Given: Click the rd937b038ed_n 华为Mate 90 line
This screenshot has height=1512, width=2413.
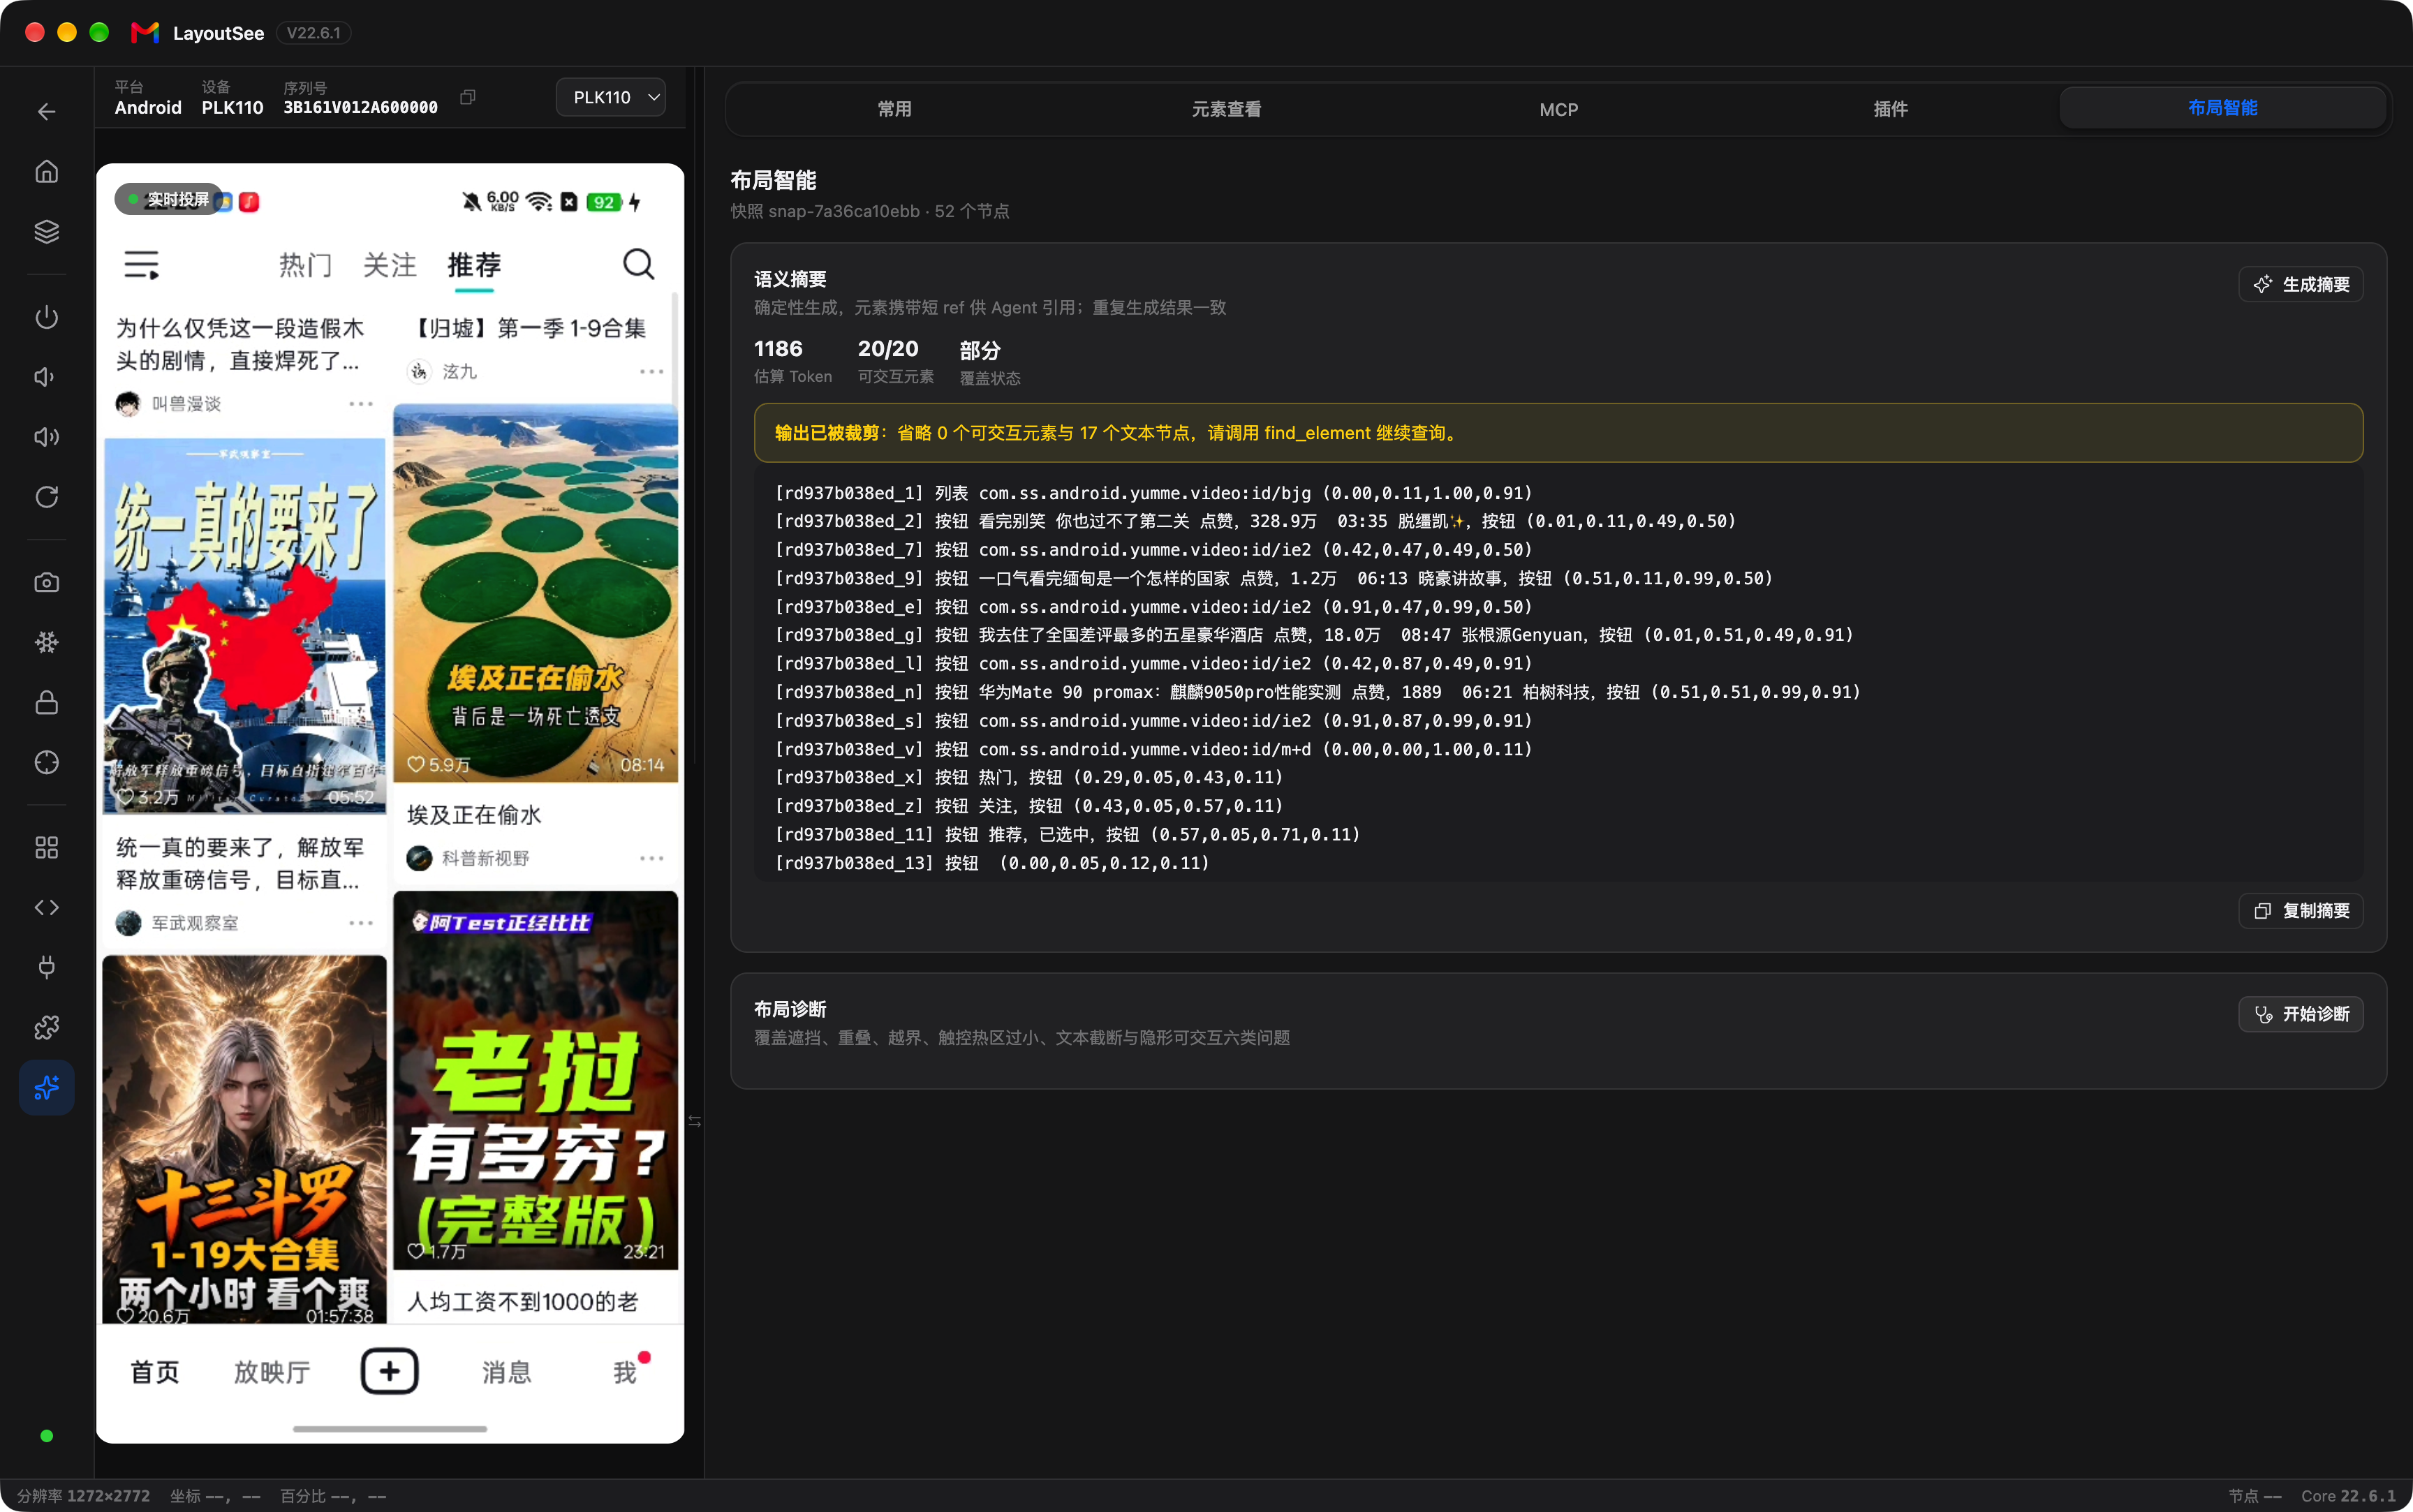Looking at the screenshot, I should pyautogui.click(x=1318, y=692).
